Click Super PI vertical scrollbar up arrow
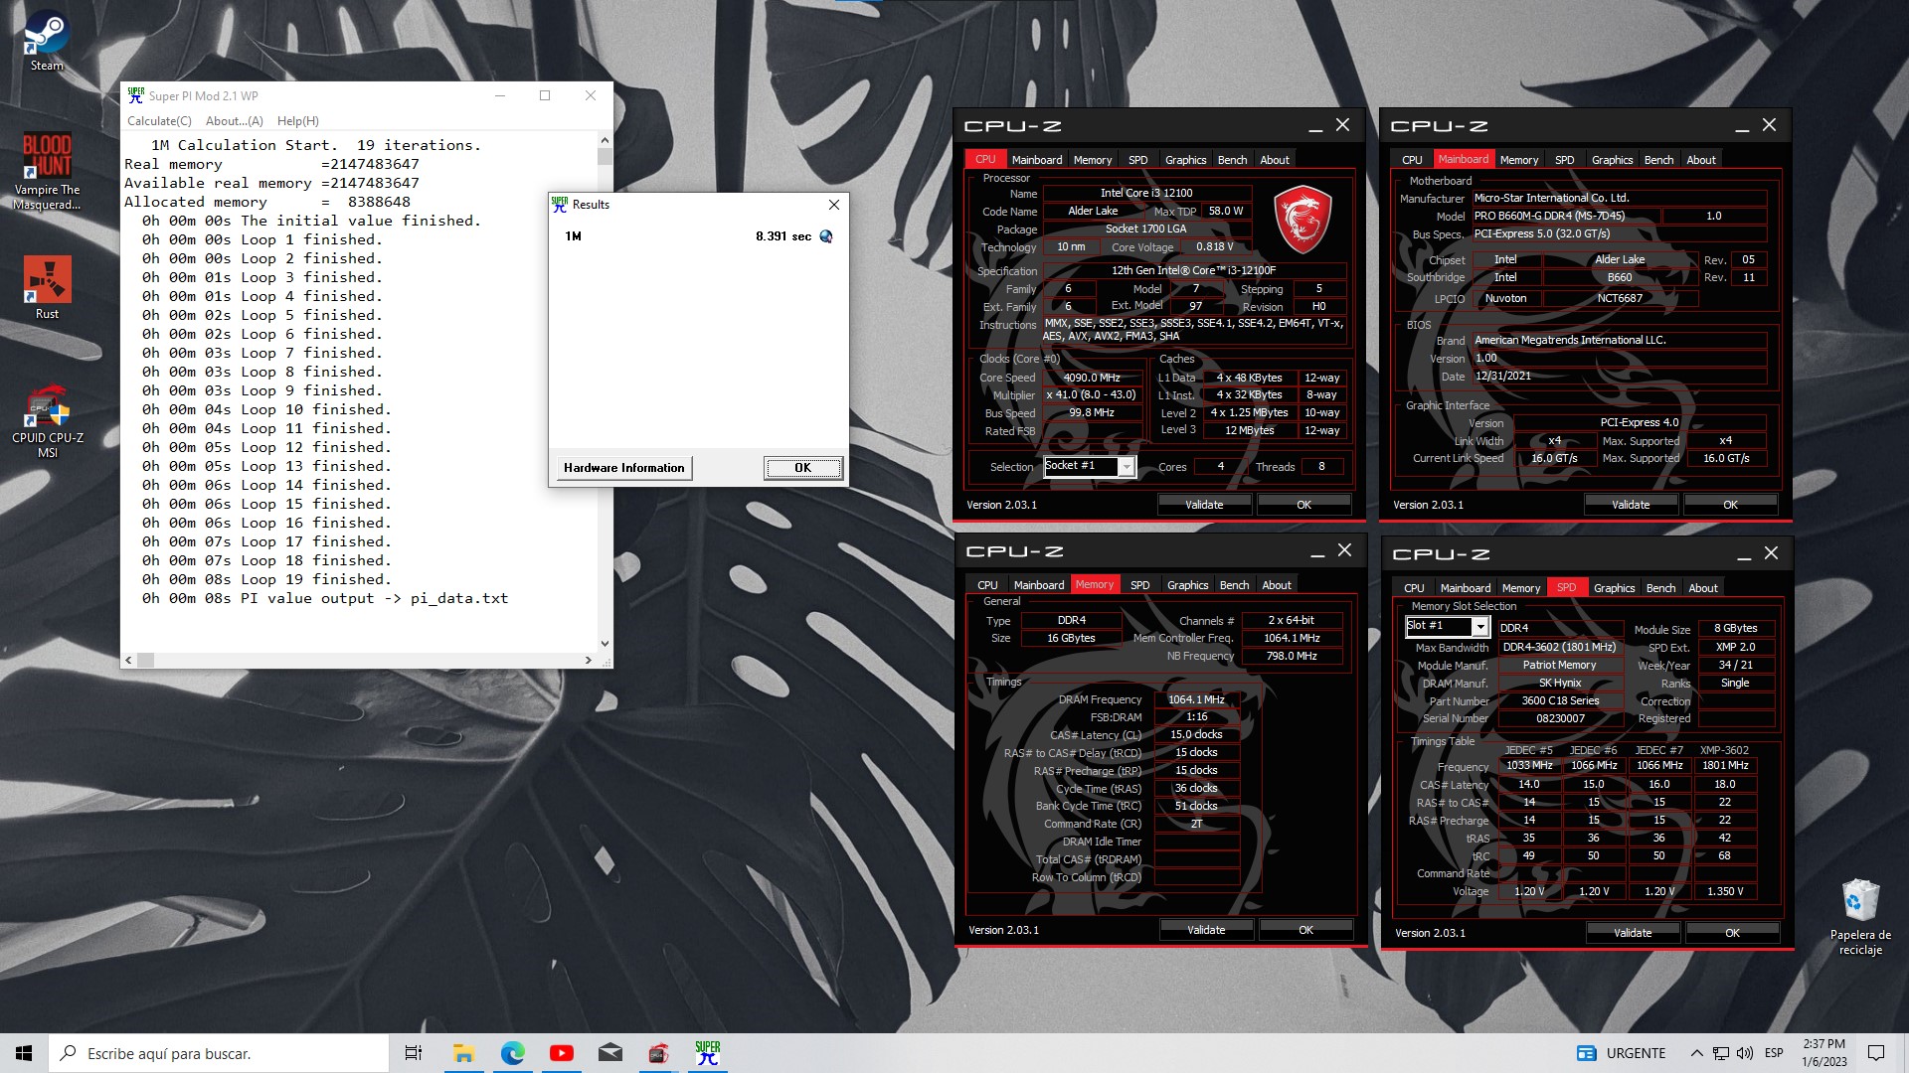Screen dimensions: 1909x1073 coord(605,141)
